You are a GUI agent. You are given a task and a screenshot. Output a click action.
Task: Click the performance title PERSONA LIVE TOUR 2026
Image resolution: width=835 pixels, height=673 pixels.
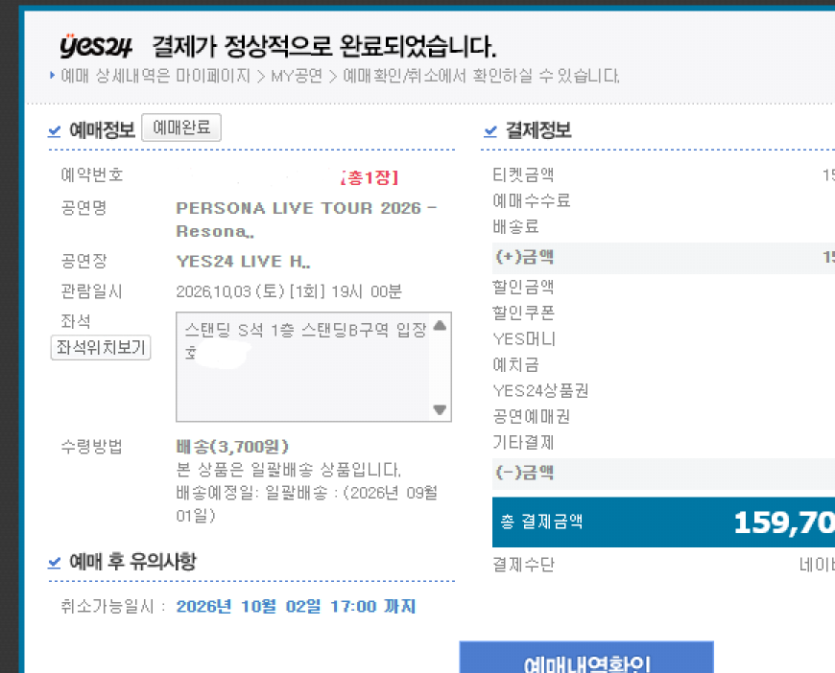[306, 220]
